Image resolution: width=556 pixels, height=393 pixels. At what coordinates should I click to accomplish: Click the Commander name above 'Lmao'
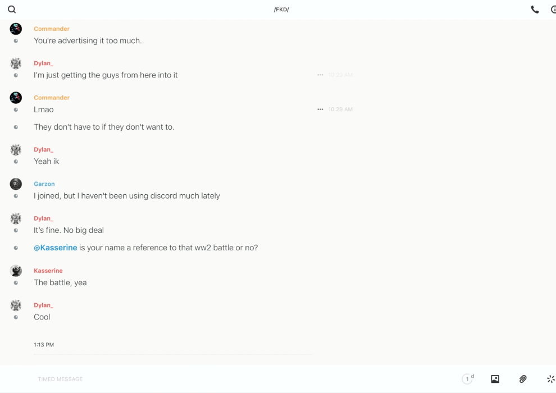(52, 98)
